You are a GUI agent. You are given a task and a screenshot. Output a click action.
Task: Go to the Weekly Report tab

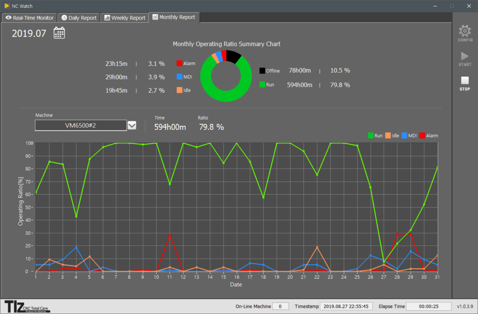click(x=125, y=18)
